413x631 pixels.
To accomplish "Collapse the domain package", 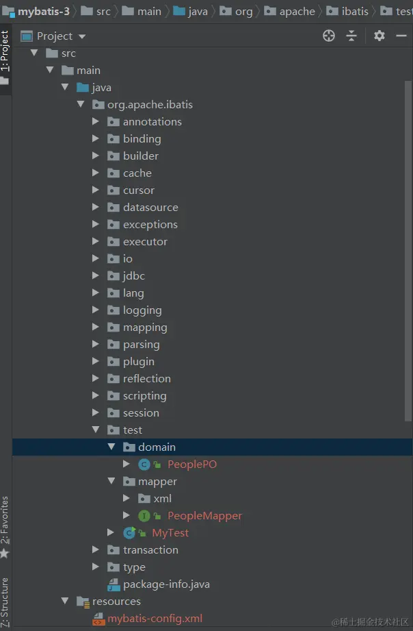I will click(111, 447).
